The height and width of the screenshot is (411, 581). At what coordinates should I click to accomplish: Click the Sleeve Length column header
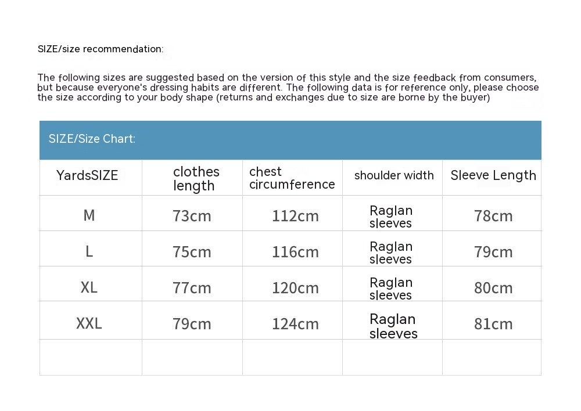click(x=493, y=175)
